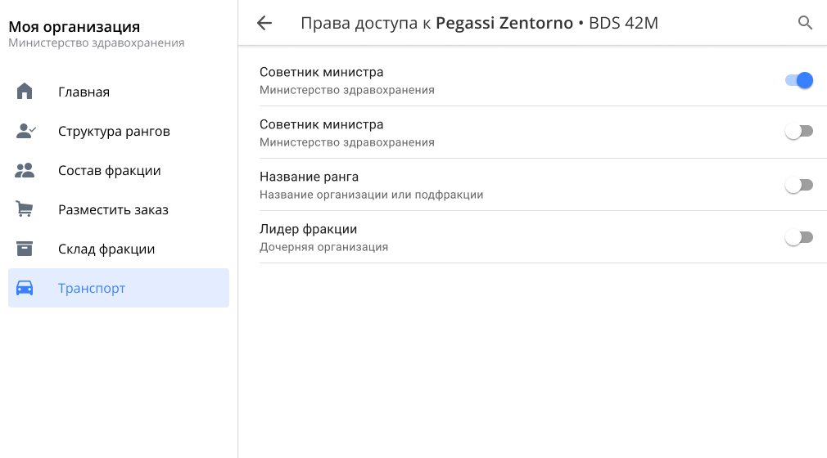Open search with the magnifier icon
The height and width of the screenshot is (458, 827).
click(x=805, y=23)
